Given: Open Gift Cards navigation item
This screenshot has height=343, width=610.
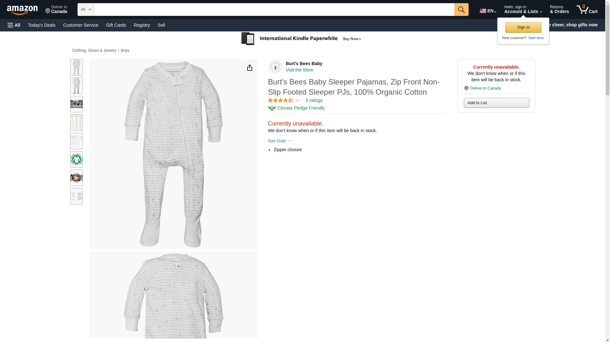Looking at the screenshot, I should (x=116, y=25).
